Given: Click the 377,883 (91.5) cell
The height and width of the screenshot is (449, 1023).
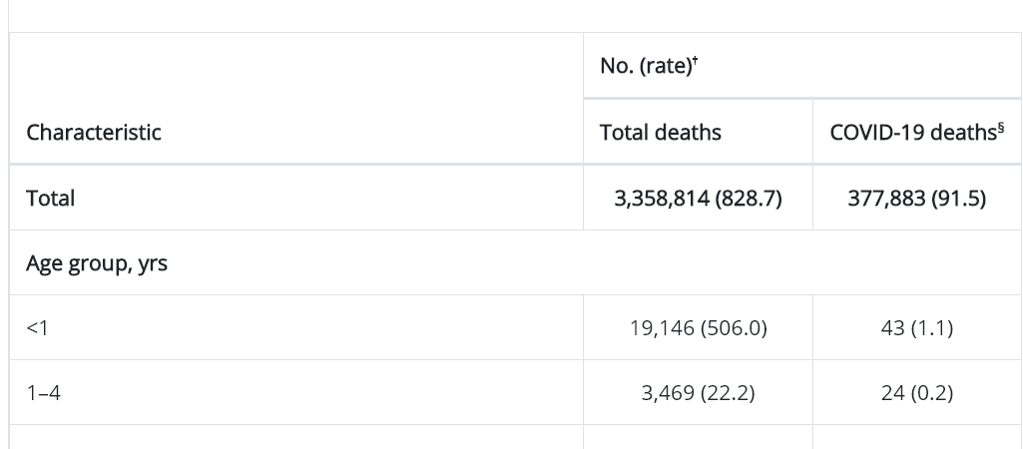Looking at the screenshot, I should 916,198.
